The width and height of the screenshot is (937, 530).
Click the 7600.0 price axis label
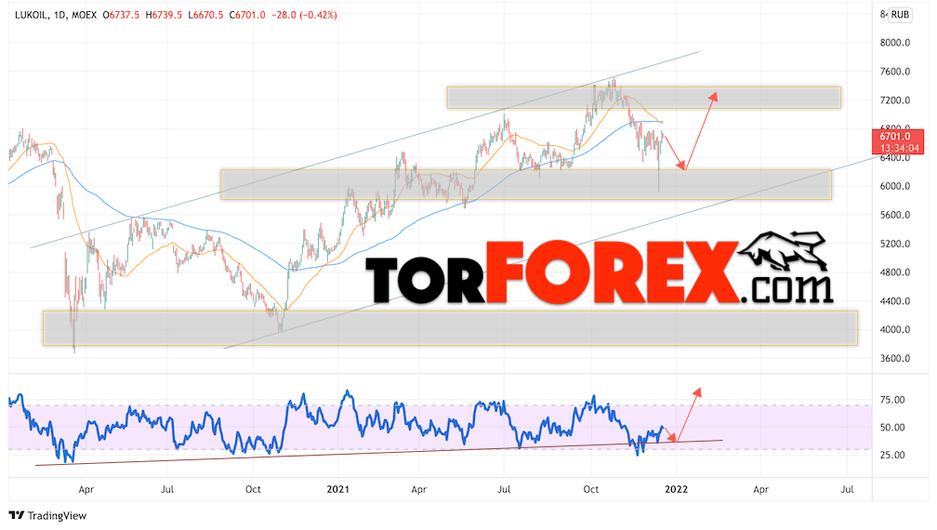click(x=894, y=72)
